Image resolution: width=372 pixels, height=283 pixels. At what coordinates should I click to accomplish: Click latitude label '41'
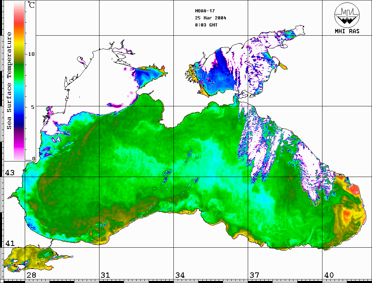pos(10,243)
